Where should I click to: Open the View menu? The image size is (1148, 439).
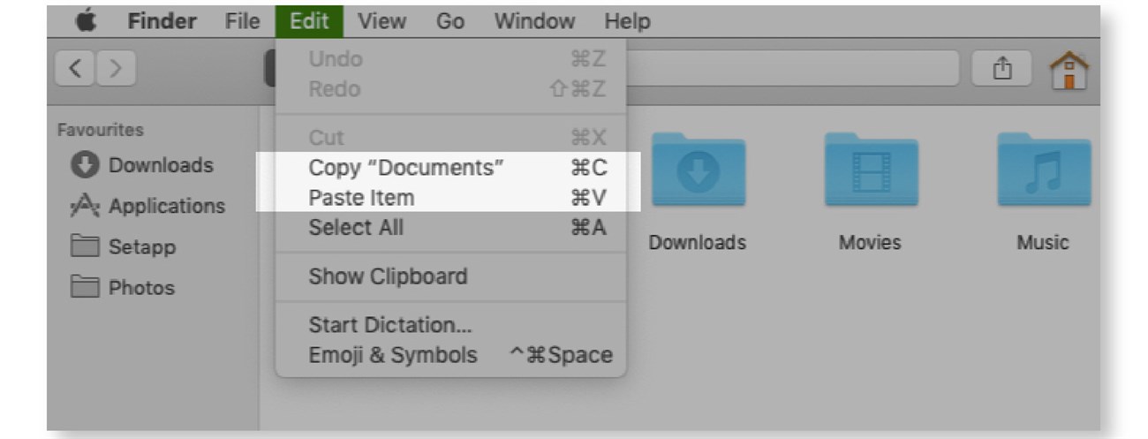(x=381, y=21)
